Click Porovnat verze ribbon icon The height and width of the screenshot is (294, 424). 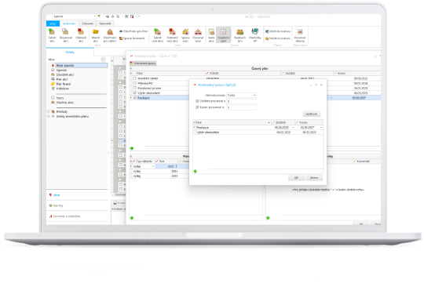198,32
